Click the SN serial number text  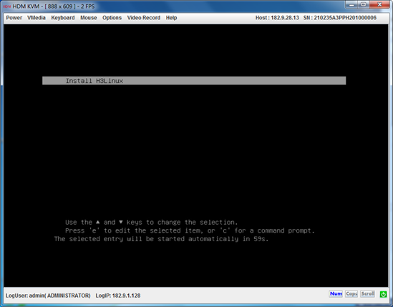click(340, 18)
